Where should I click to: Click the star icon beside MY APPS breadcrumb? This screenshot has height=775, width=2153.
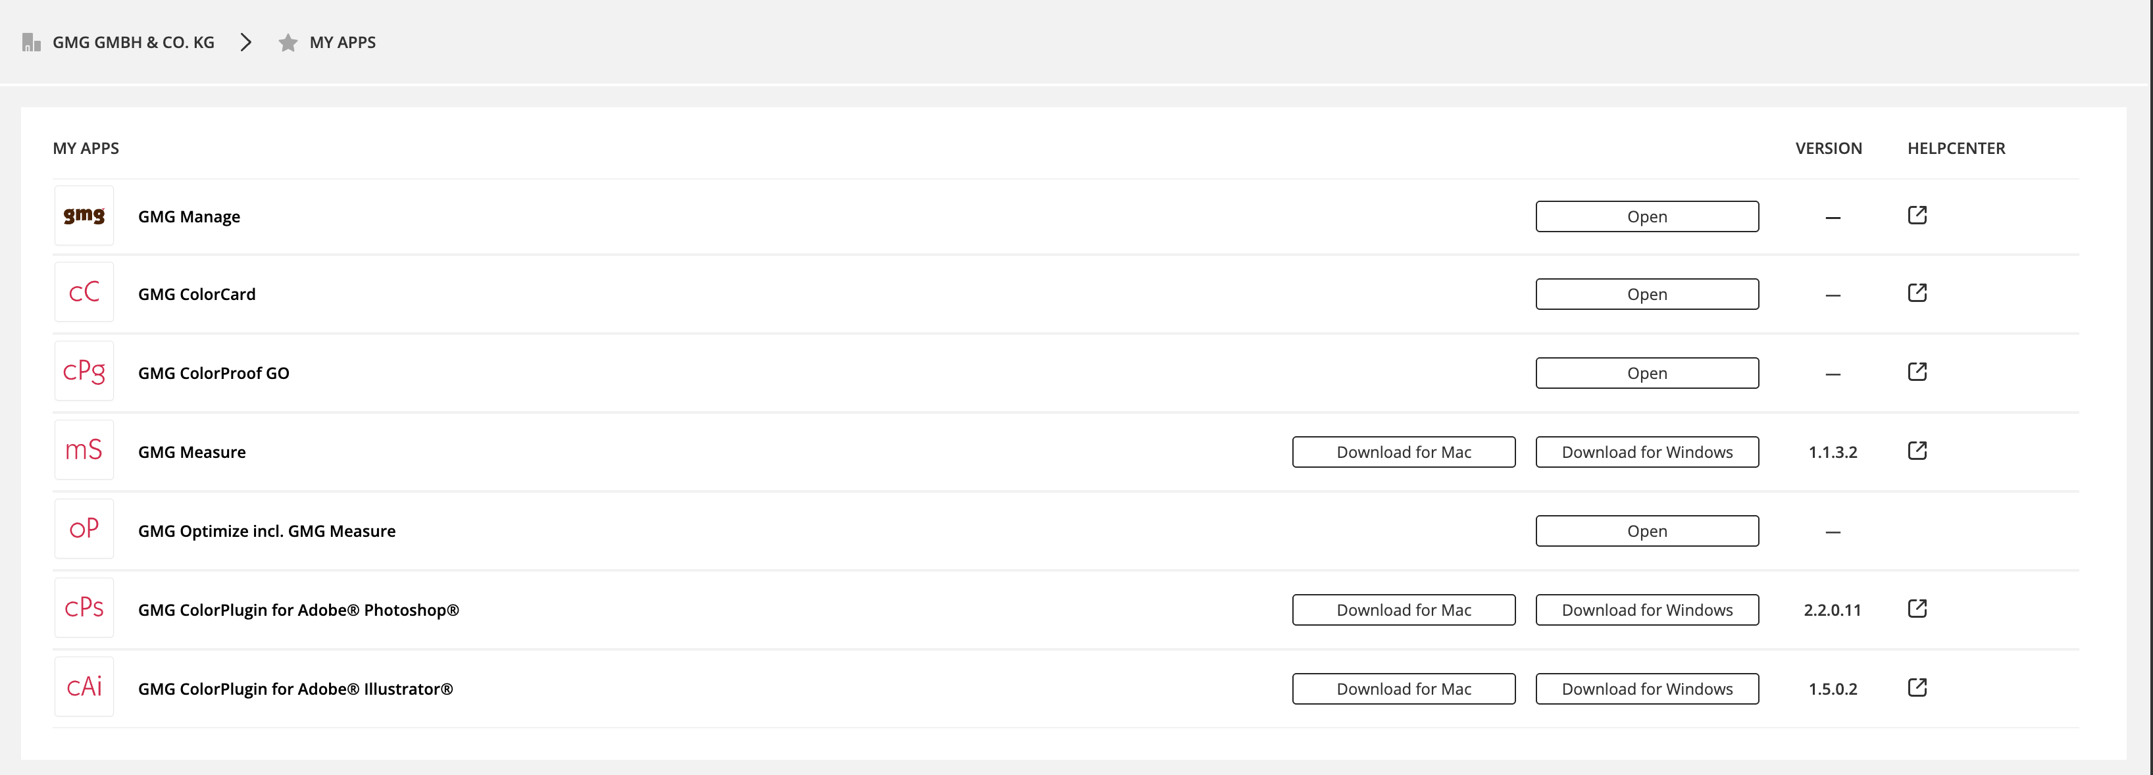coord(288,43)
